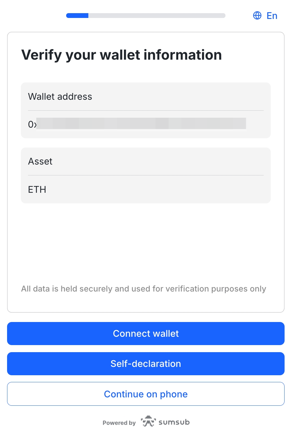Click the Sumsub pixel mascot logo
291x432 pixels.
click(148, 421)
